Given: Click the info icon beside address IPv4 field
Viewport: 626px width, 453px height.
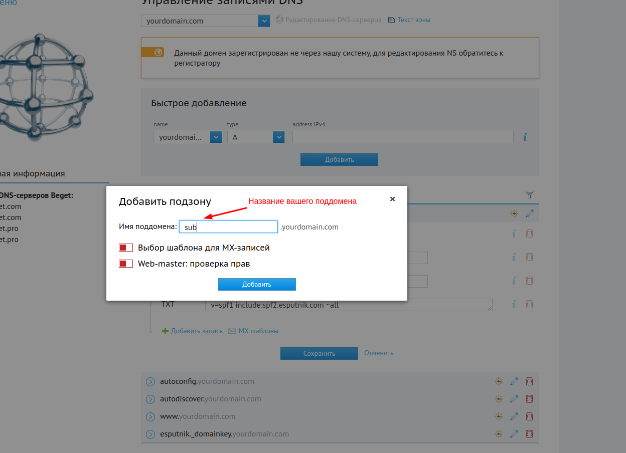Looking at the screenshot, I should (525, 137).
